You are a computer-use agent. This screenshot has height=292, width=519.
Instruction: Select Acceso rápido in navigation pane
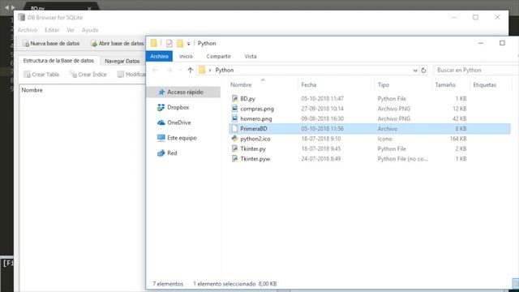point(183,92)
